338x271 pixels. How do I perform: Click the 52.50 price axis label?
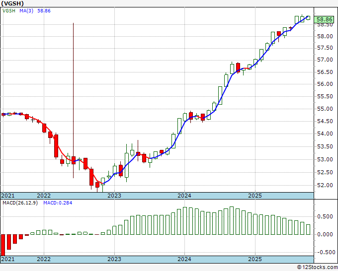(x=325, y=172)
